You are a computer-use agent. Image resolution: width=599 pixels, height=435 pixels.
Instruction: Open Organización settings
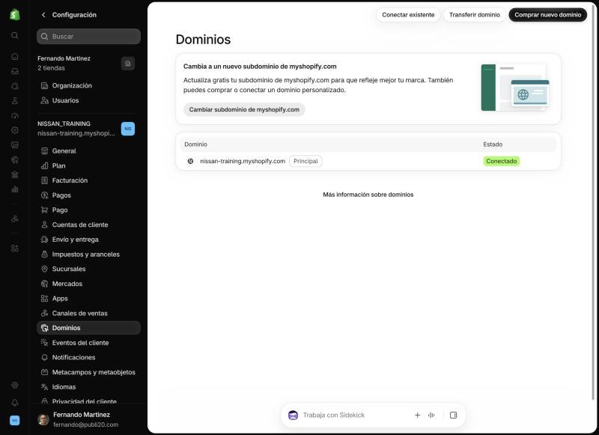tap(88, 85)
